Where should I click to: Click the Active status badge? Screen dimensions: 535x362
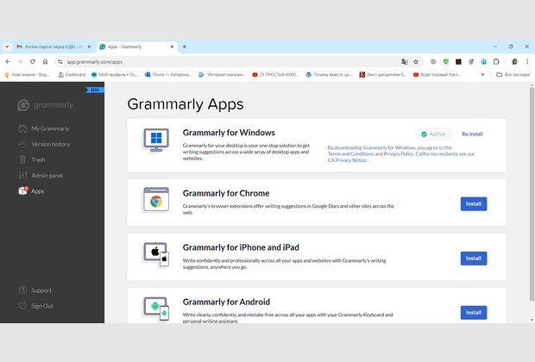click(433, 134)
